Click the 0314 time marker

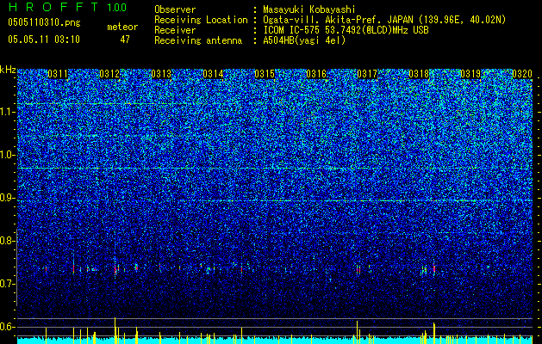(x=213, y=74)
